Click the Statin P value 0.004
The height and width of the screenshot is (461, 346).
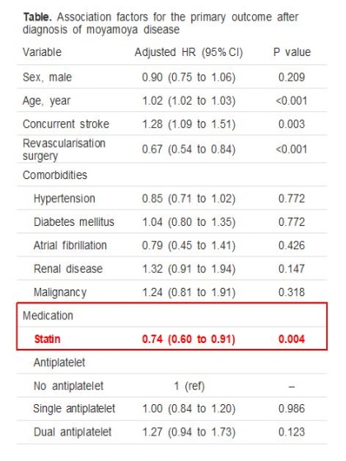(x=292, y=339)
